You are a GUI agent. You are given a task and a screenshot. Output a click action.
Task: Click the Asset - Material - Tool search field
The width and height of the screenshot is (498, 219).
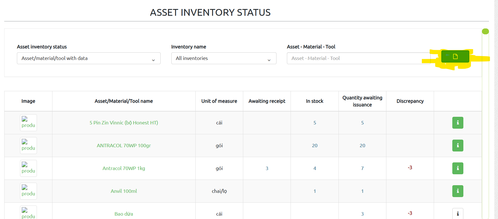358,58
